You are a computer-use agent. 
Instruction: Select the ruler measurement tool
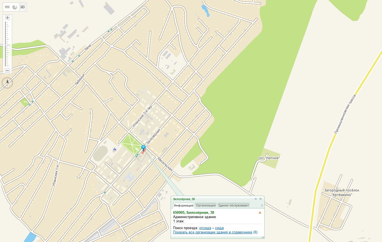coord(7,7)
